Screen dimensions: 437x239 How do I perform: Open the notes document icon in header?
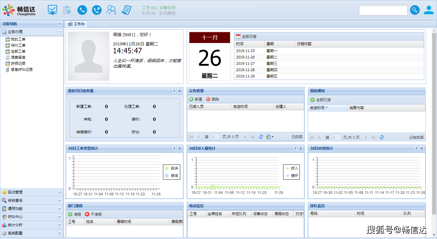[x=126, y=10]
